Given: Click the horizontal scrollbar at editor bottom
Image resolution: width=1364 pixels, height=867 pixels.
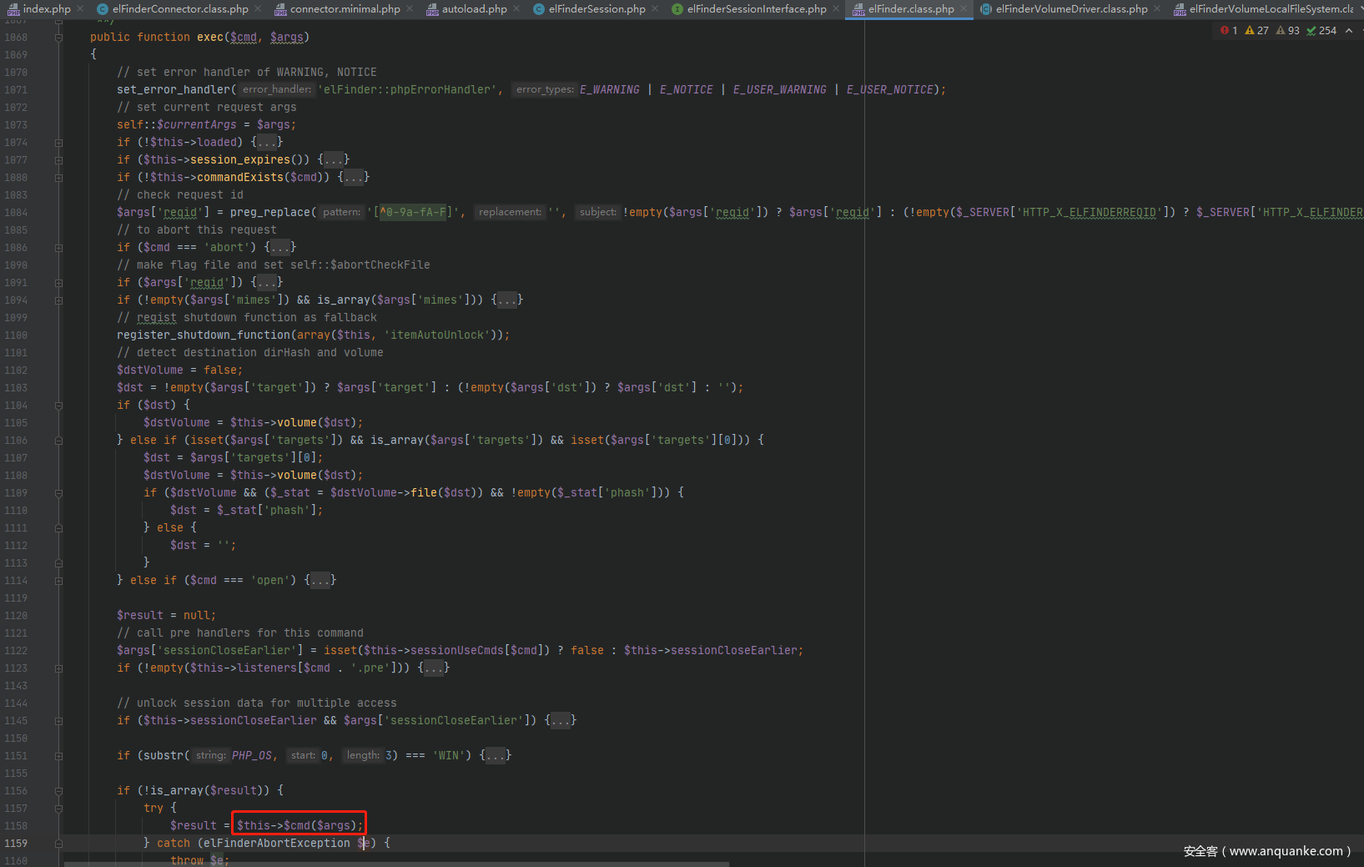Looking at the screenshot, I should (x=396, y=864).
